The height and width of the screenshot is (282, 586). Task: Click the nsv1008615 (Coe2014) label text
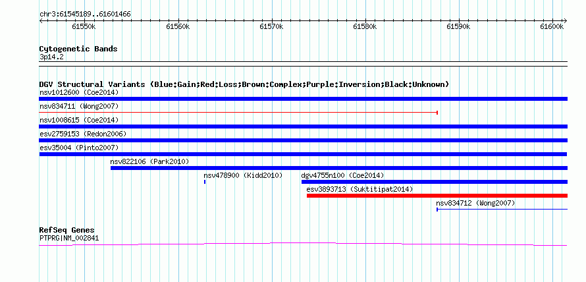79,120
